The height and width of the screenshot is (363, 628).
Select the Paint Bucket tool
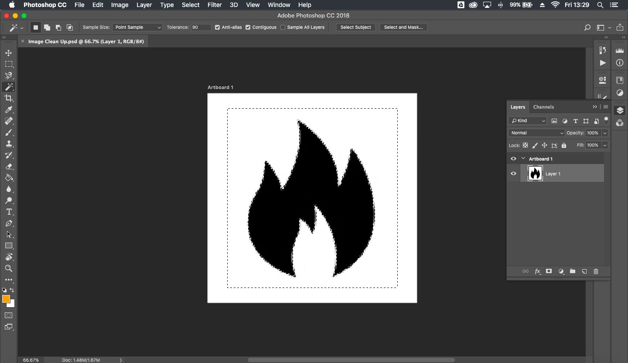pyautogui.click(x=8, y=178)
